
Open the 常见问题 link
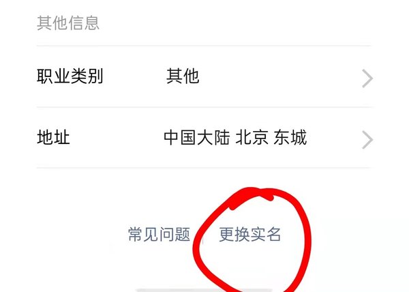(159, 234)
